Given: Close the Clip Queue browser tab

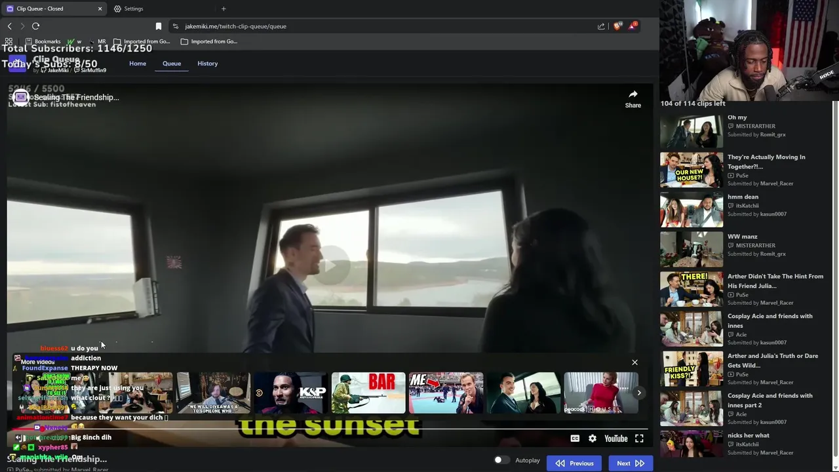Looking at the screenshot, I should point(100,9).
